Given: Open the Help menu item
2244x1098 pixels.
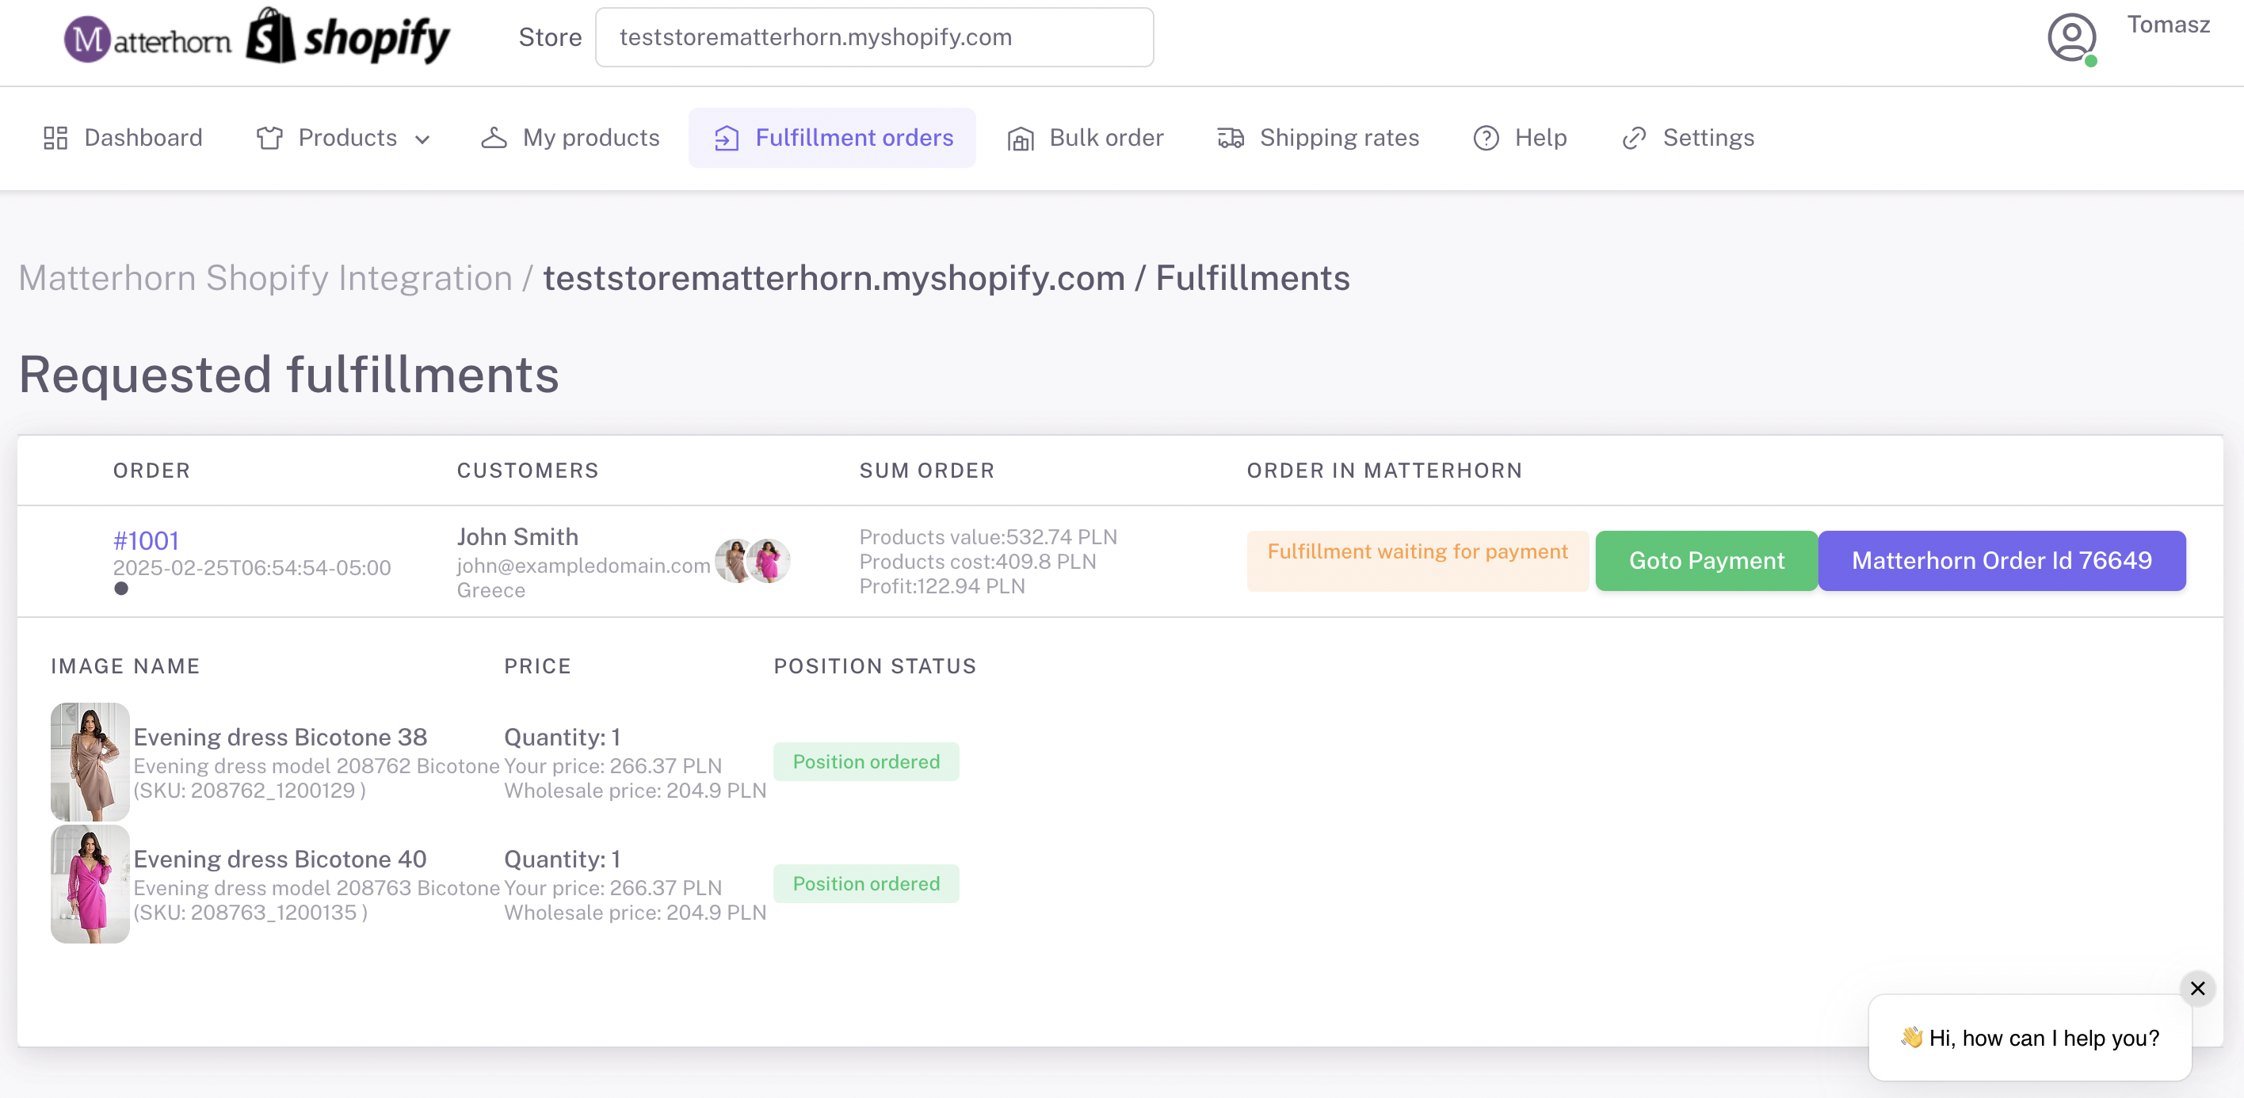Looking at the screenshot, I should tap(1520, 138).
